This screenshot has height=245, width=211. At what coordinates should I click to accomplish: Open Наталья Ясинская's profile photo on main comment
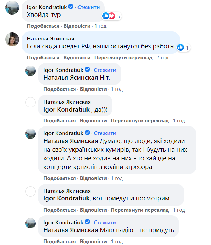click(x=11, y=40)
